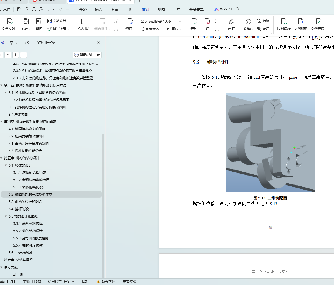
Task: Click the Save icon in quick toolbar
Action: point(19,9)
